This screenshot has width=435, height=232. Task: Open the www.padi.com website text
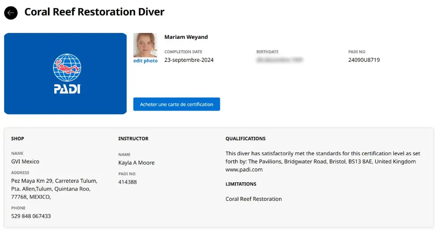click(244, 170)
